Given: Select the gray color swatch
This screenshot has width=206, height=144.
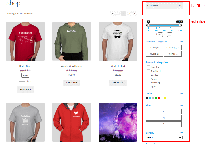Looking at the screenshot, I should [x=153, y=98].
